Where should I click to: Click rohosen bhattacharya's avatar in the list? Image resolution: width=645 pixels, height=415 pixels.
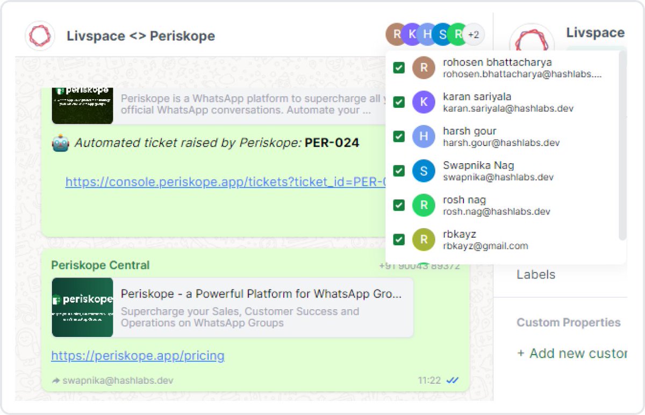424,68
